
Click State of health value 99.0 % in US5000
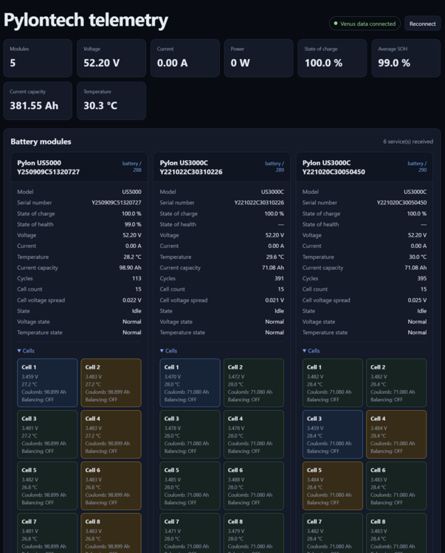coord(133,224)
